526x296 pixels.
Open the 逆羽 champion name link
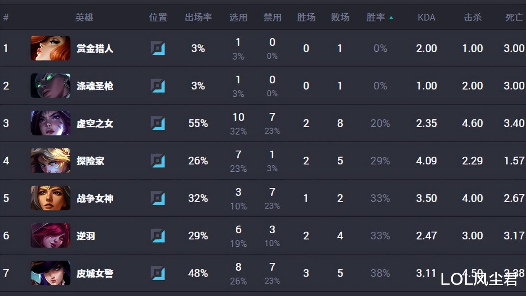tap(86, 236)
